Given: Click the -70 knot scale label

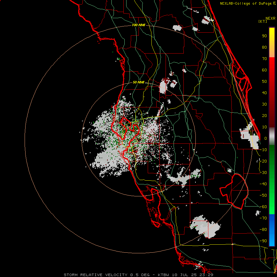Looking at the screenshot, I should (263, 218).
